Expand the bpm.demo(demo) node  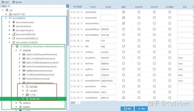[9, 26]
